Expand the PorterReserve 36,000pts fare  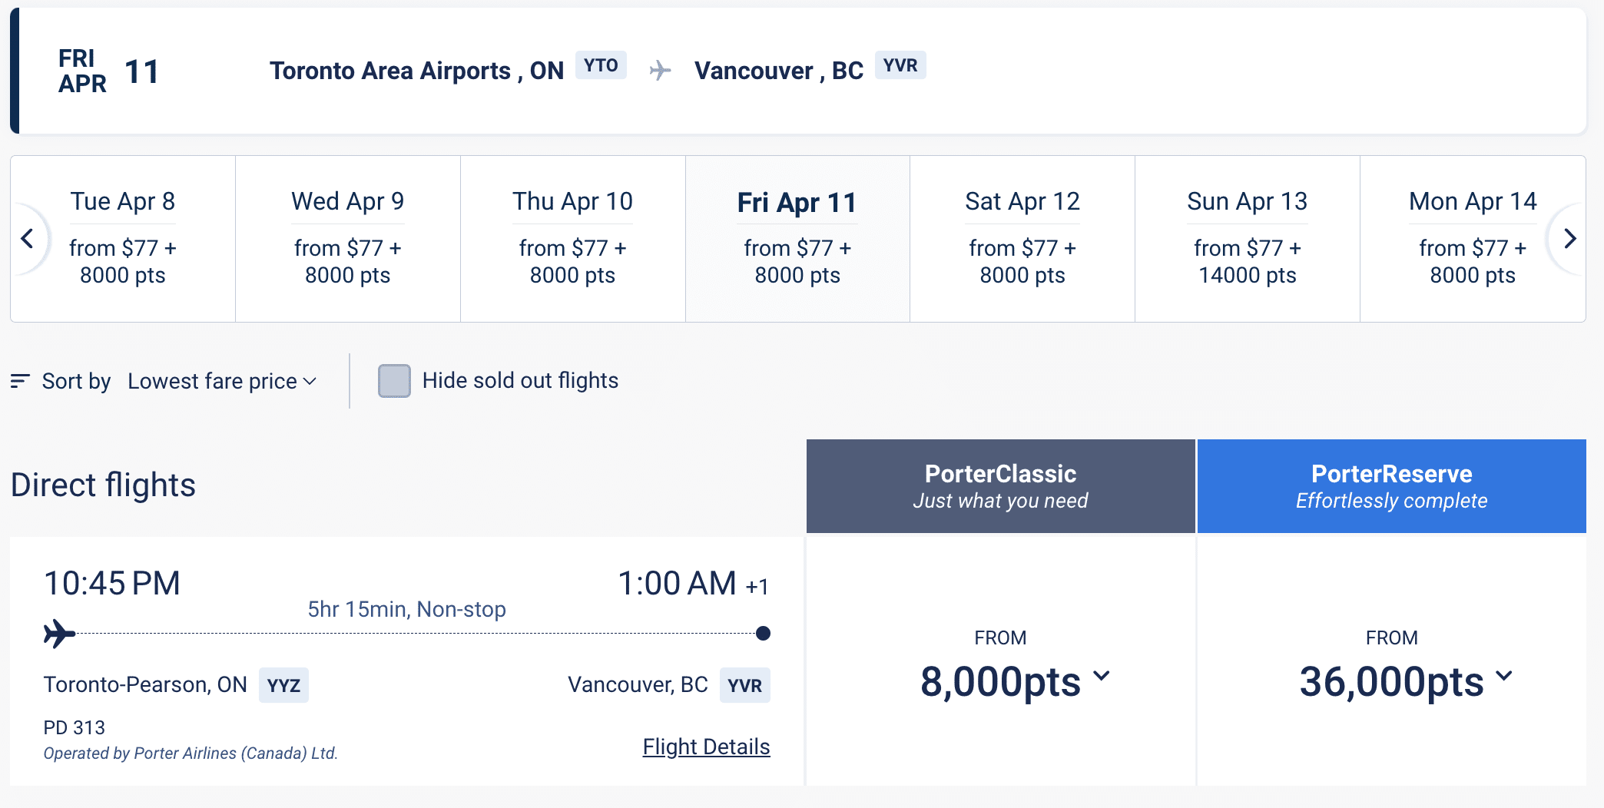(x=1405, y=681)
